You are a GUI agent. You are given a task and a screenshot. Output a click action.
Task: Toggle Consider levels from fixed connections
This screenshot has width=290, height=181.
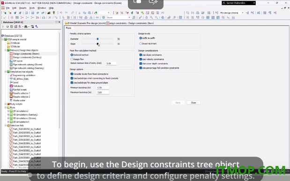72,74
